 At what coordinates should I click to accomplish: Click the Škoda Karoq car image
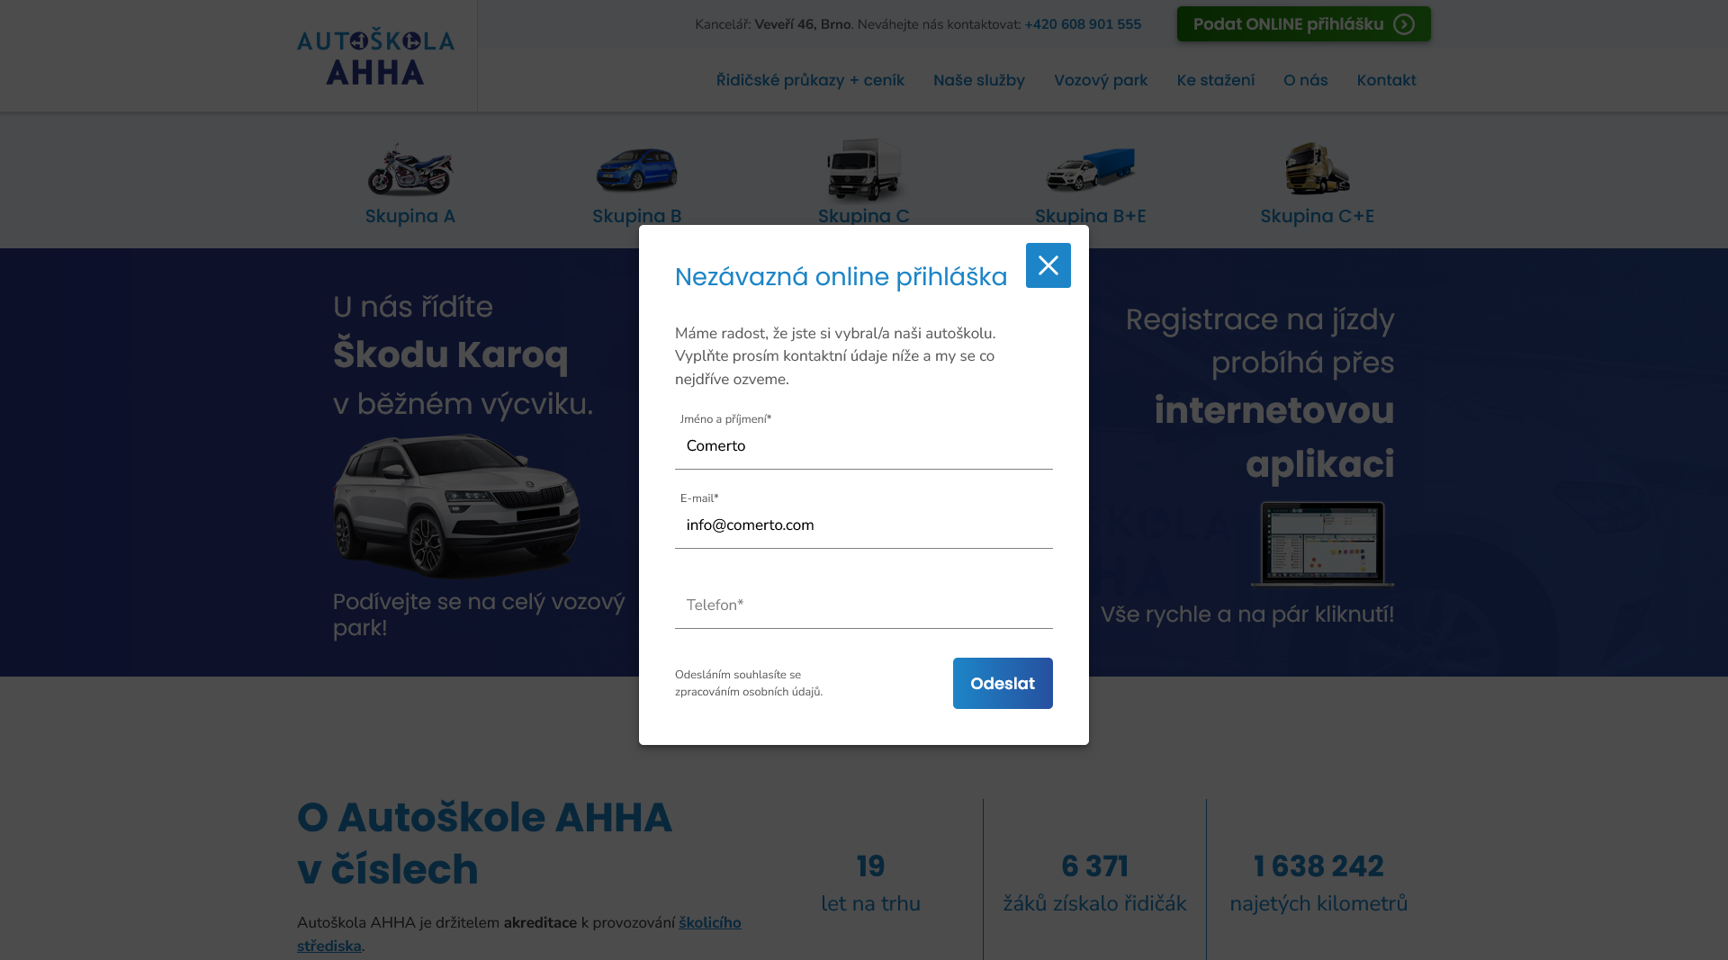click(456, 507)
